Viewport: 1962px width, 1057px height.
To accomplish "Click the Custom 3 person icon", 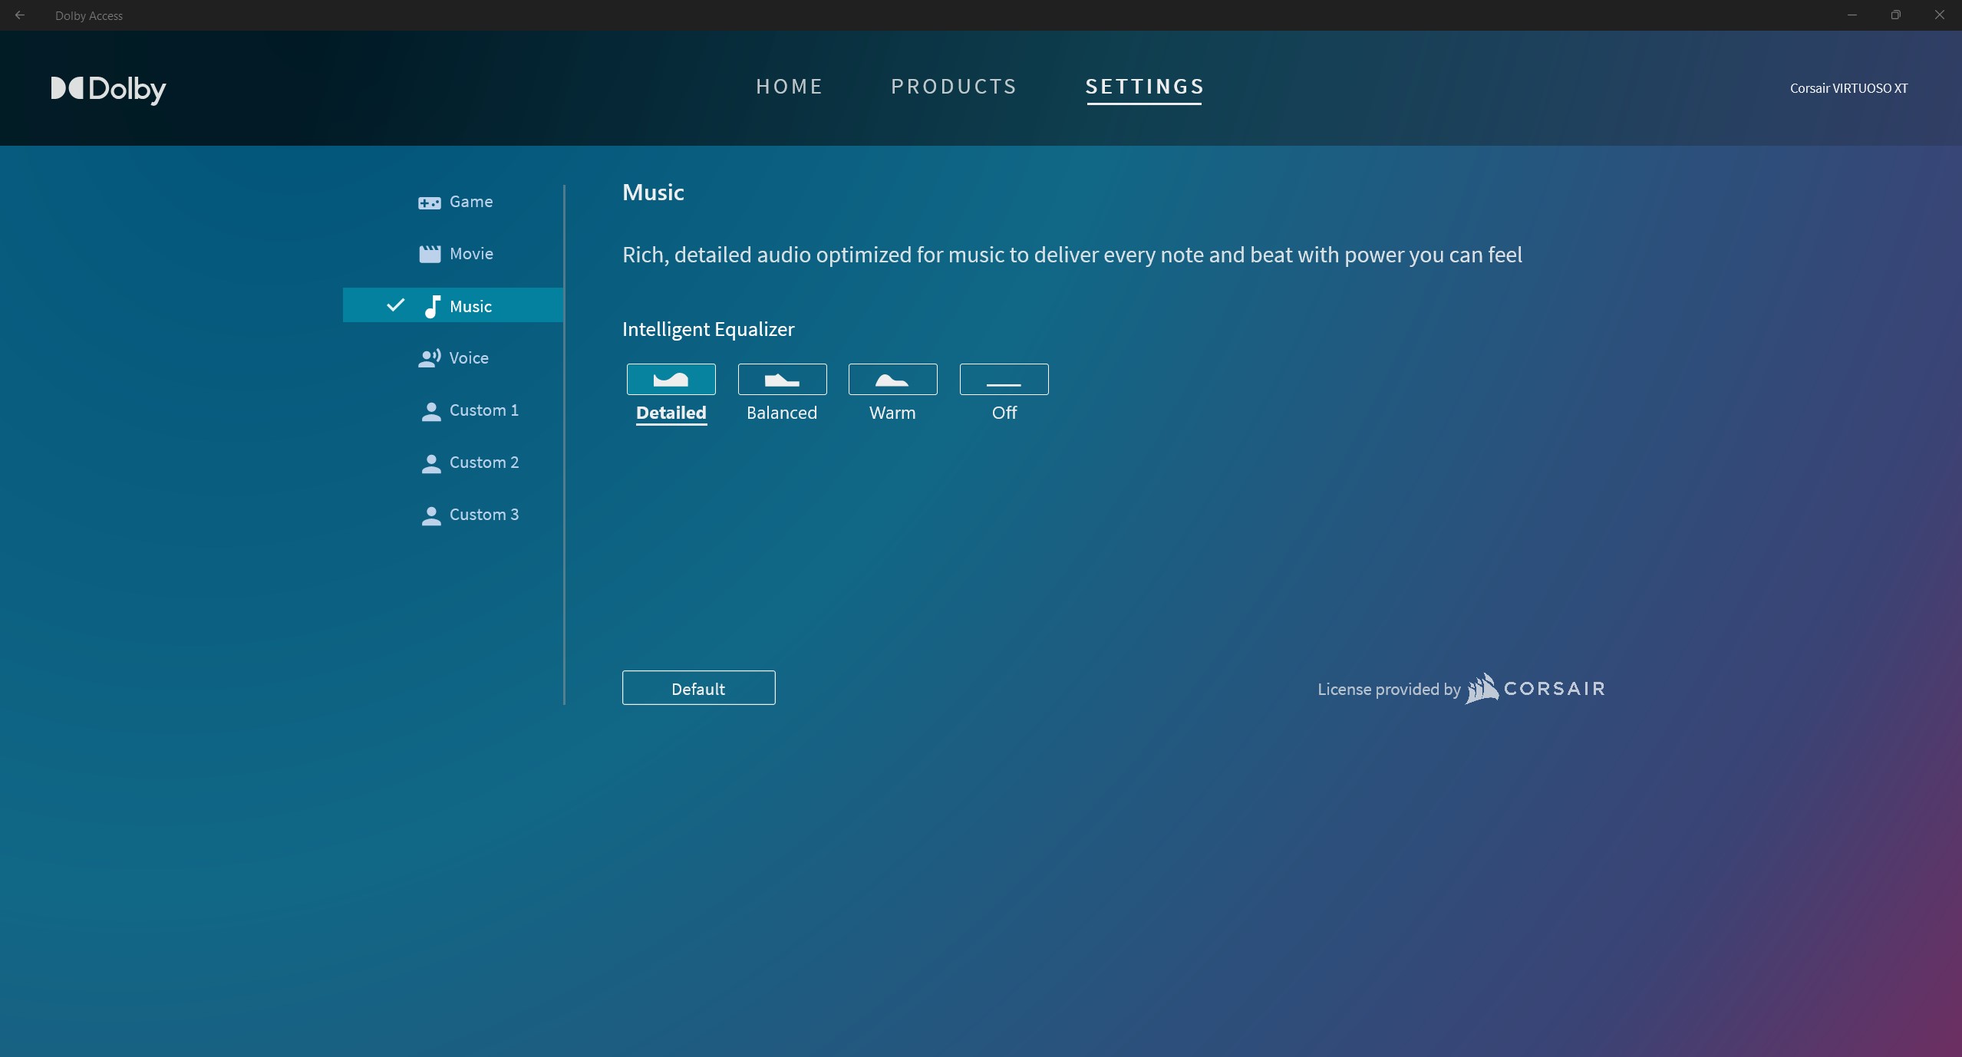I will coord(431,515).
